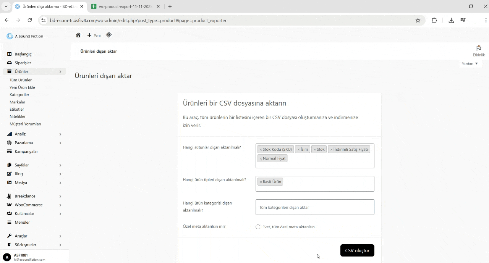
Task: Bookmark this page with star icon
Action: point(418,21)
